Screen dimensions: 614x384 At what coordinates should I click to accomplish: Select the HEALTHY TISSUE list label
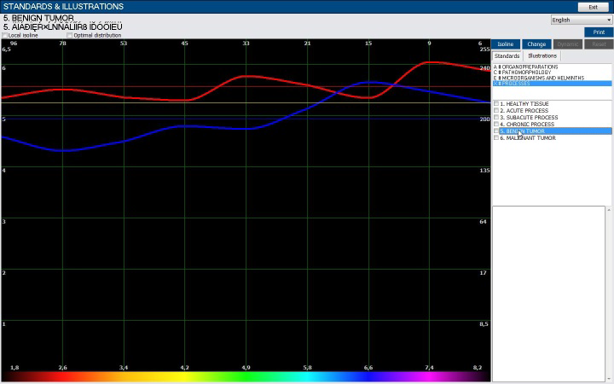coord(524,104)
